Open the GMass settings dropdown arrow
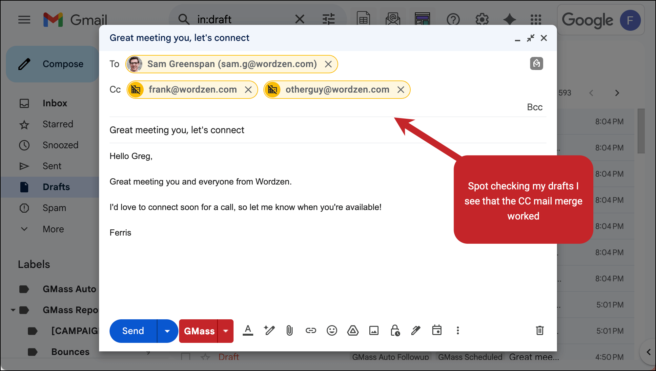Viewport: 656px width, 371px height. [x=226, y=331]
